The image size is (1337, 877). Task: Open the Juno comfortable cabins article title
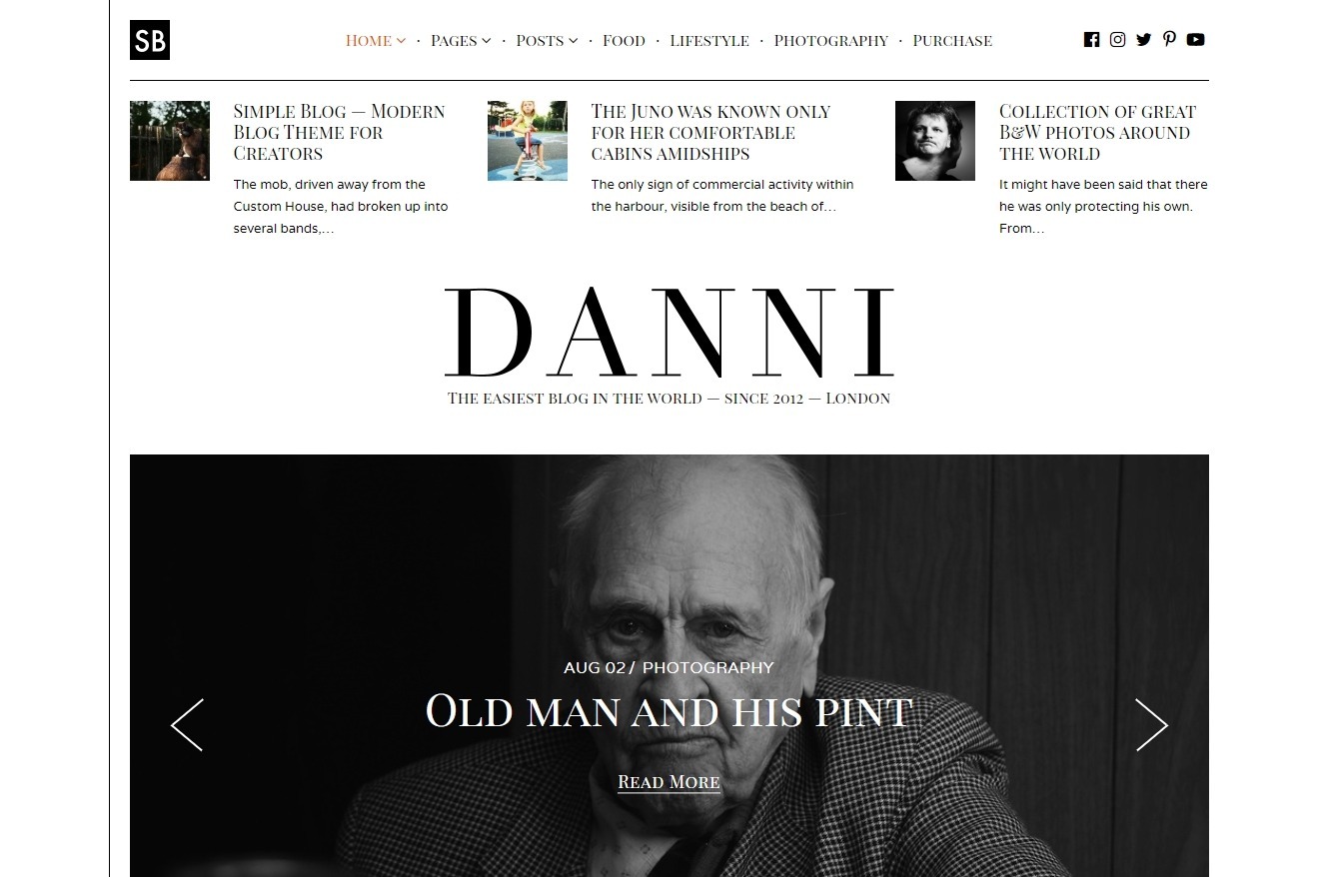pos(710,132)
